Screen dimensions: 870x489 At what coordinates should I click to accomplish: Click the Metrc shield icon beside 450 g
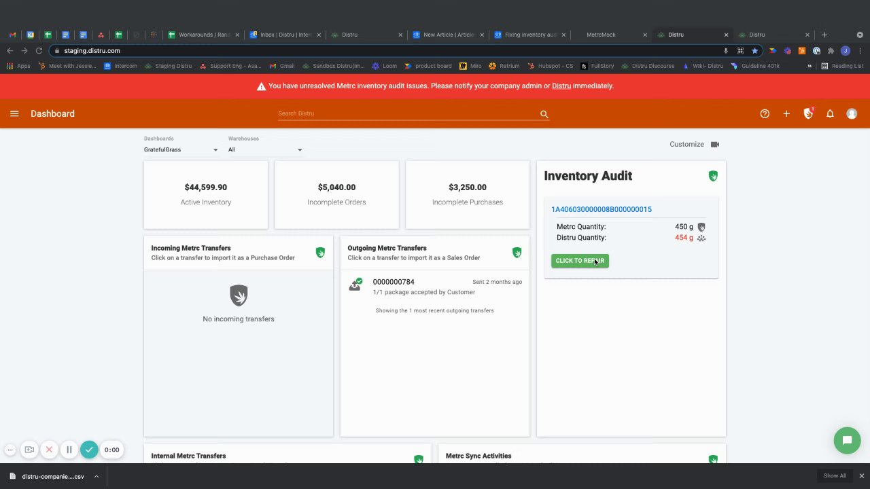click(x=701, y=227)
